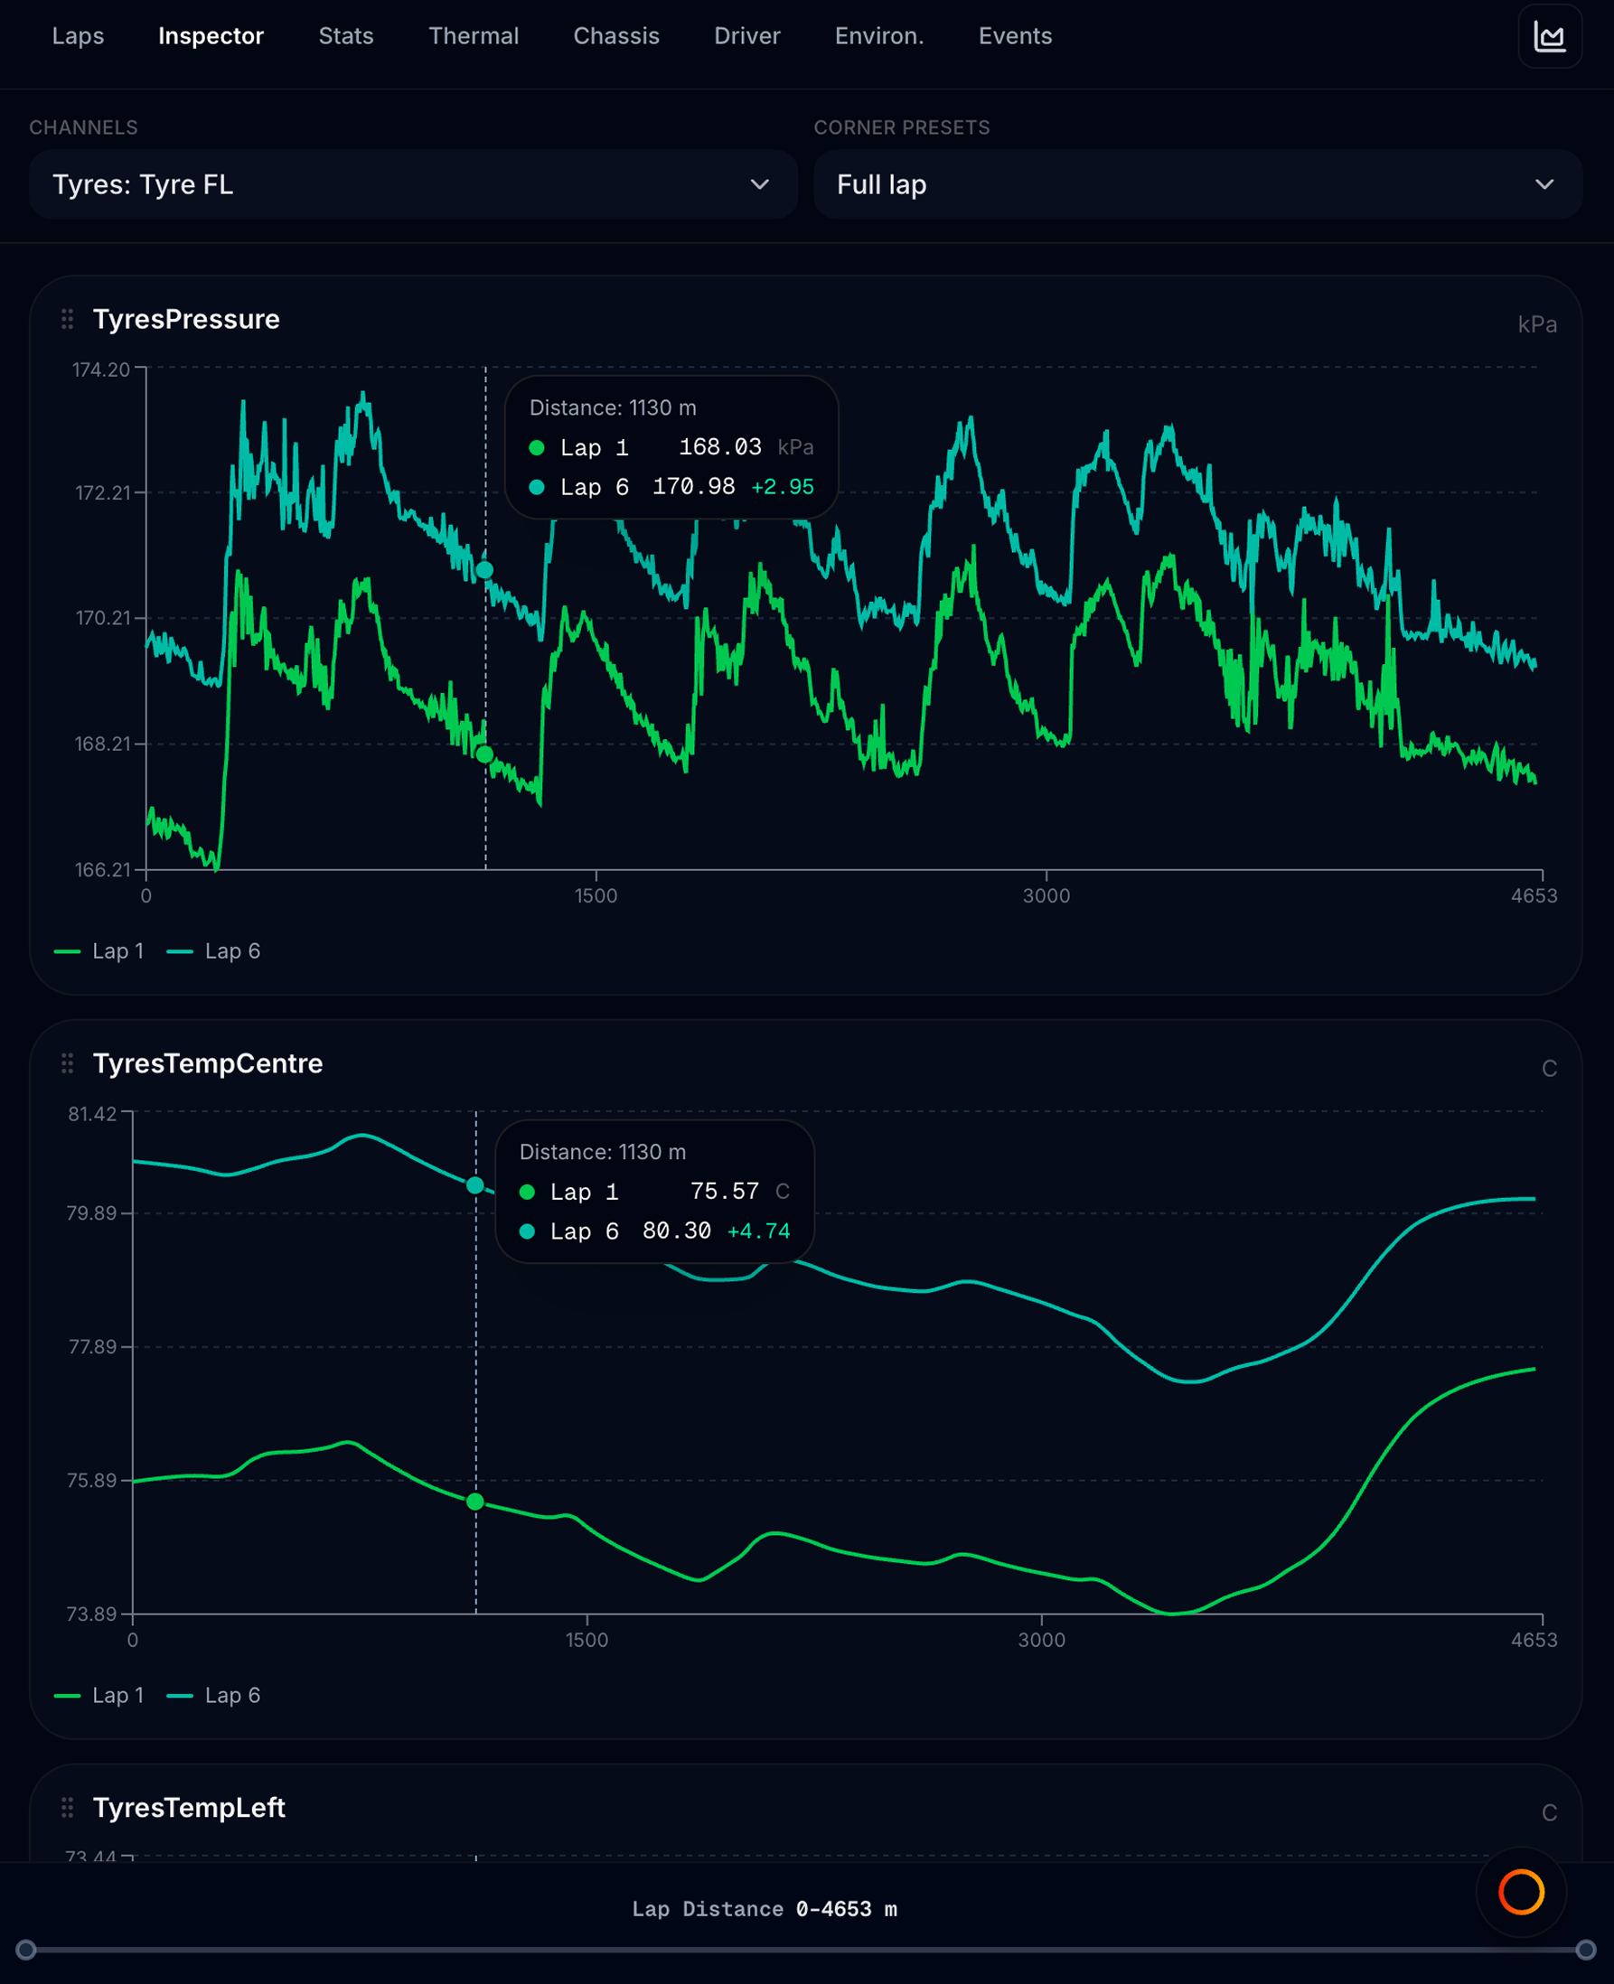The width and height of the screenshot is (1614, 1984).
Task: Click the lap distance slider start handle
Action: pyautogui.click(x=26, y=1950)
